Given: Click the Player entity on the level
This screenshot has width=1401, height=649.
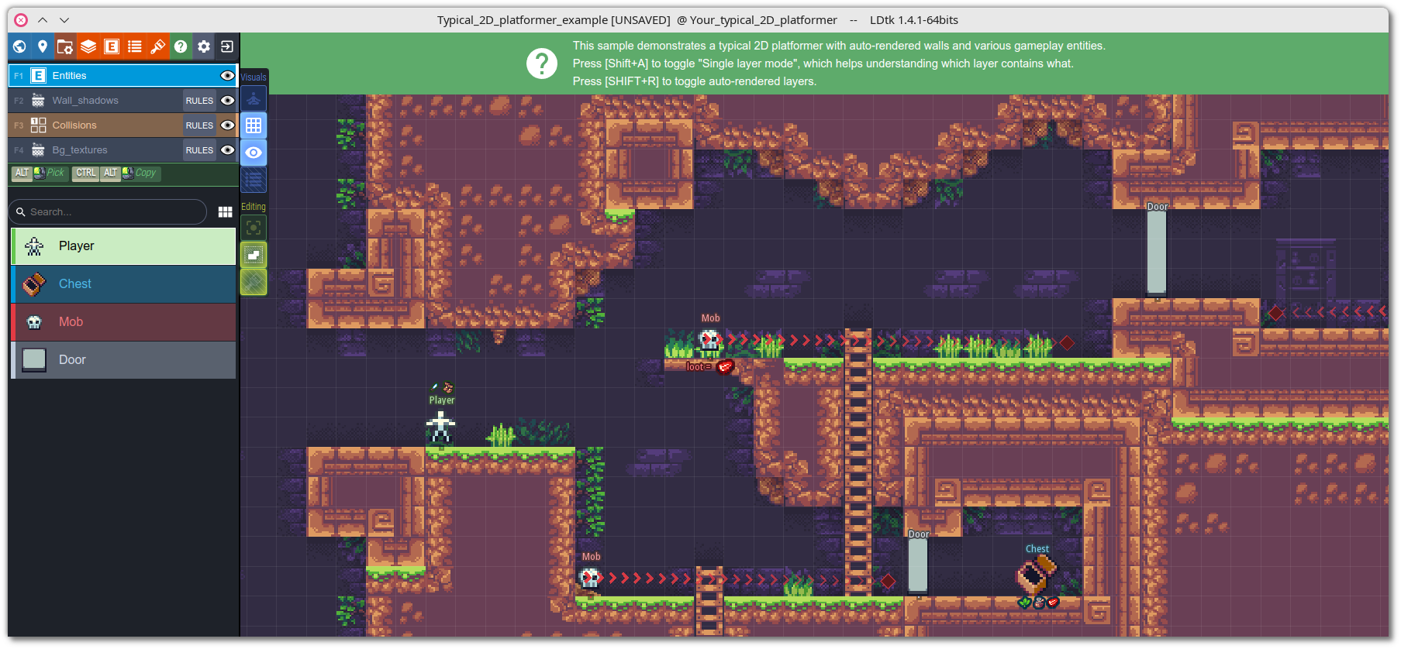Looking at the screenshot, I should [x=440, y=428].
